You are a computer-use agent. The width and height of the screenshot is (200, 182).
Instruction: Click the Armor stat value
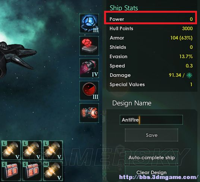coord(181,38)
